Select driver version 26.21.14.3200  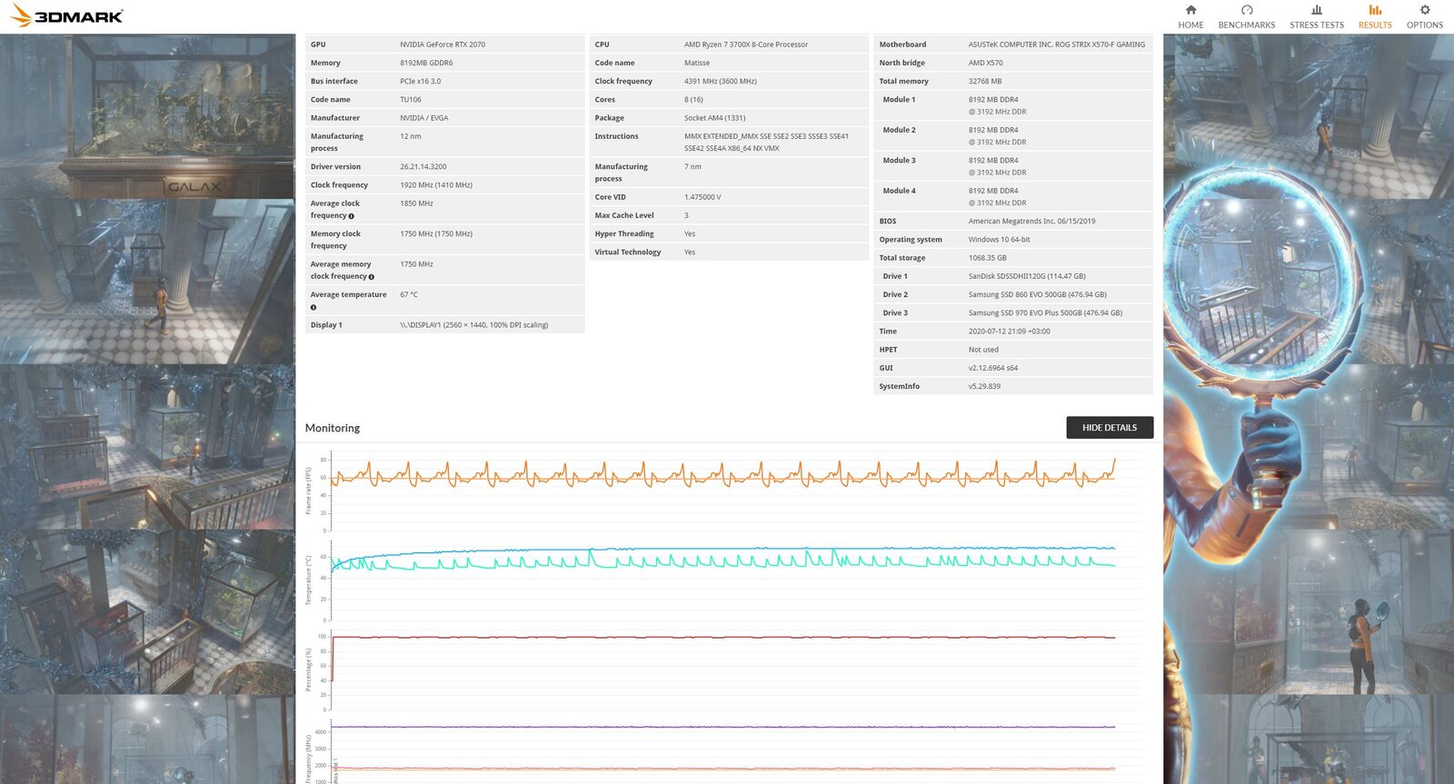423,167
